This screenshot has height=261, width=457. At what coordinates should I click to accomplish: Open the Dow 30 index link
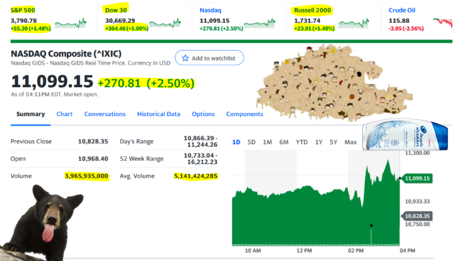[x=116, y=10]
